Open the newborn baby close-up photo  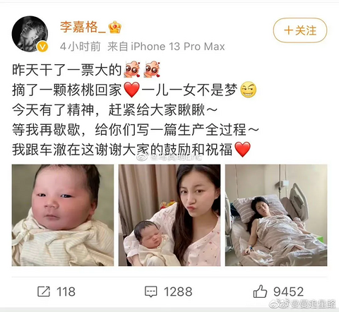[x=63, y=215]
